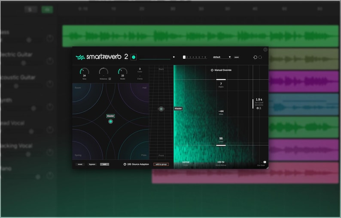Select state slot 8
This screenshot has height=218, width=341.
pos(205,57)
